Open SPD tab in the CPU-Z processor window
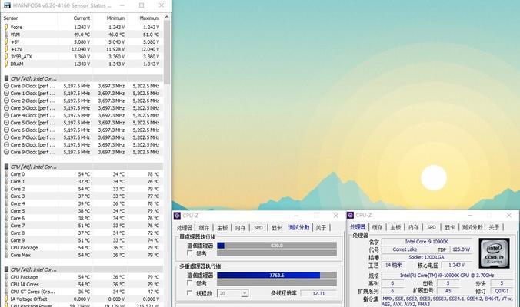Image resolution: width=520 pixels, height=307 pixels. pos(432,227)
